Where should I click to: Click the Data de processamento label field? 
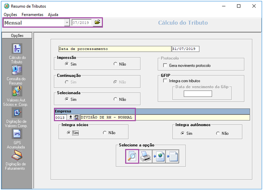(115, 49)
